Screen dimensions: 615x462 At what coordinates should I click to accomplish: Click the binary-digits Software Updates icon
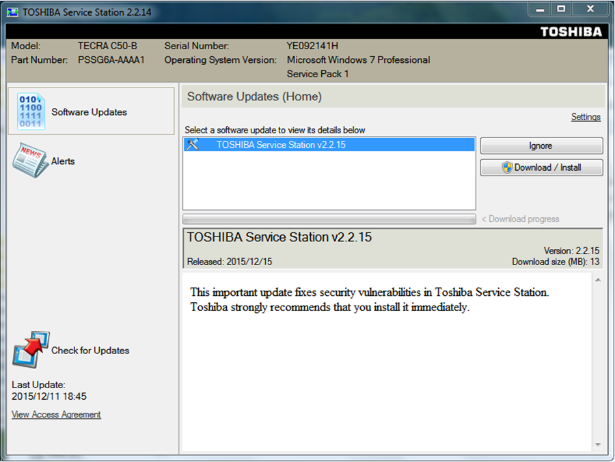pos(31,111)
